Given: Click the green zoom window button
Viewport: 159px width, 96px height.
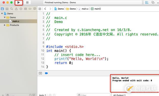Looking at the screenshot, I should (11, 3).
